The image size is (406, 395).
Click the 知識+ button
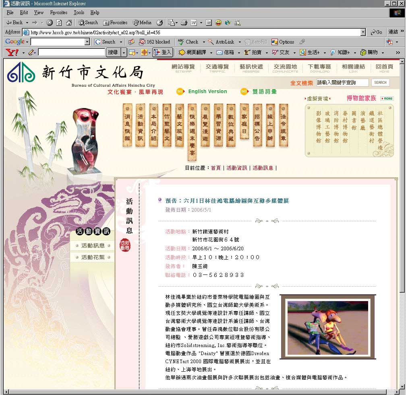point(340,52)
